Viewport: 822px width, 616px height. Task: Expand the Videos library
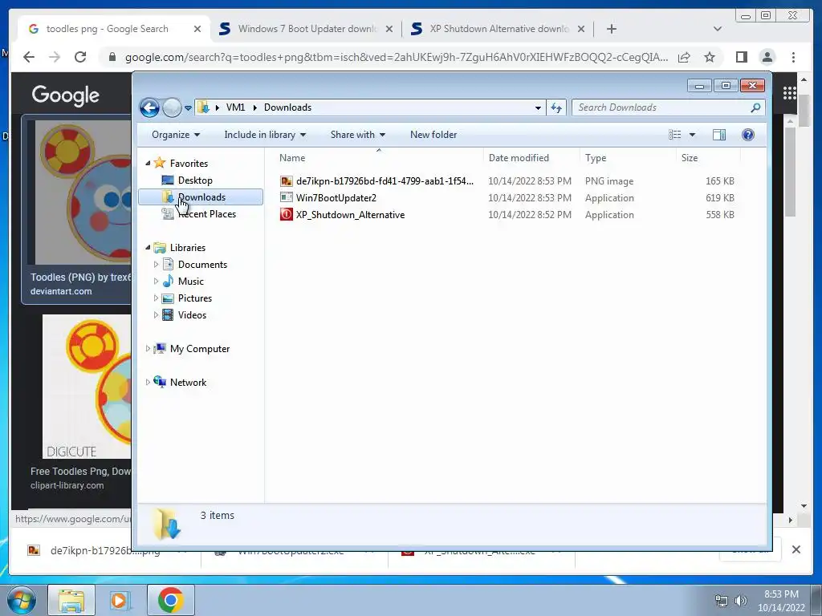(156, 314)
